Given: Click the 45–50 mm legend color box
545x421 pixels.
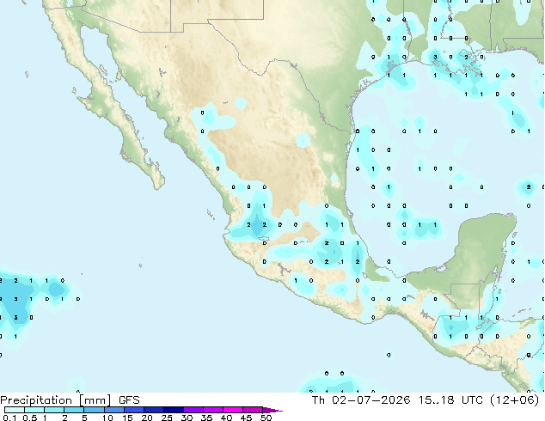Looking at the screenshot, I should pos(252,410).
